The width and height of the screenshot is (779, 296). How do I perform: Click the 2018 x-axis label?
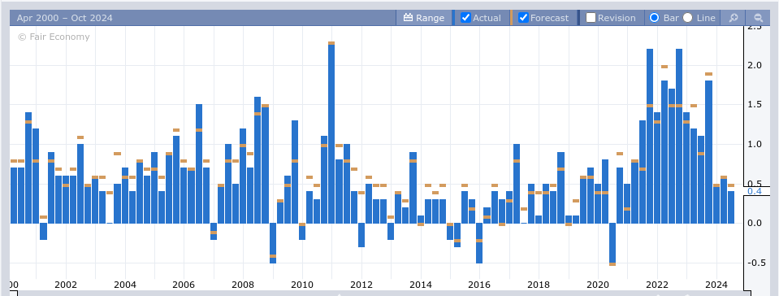(539, 285)
